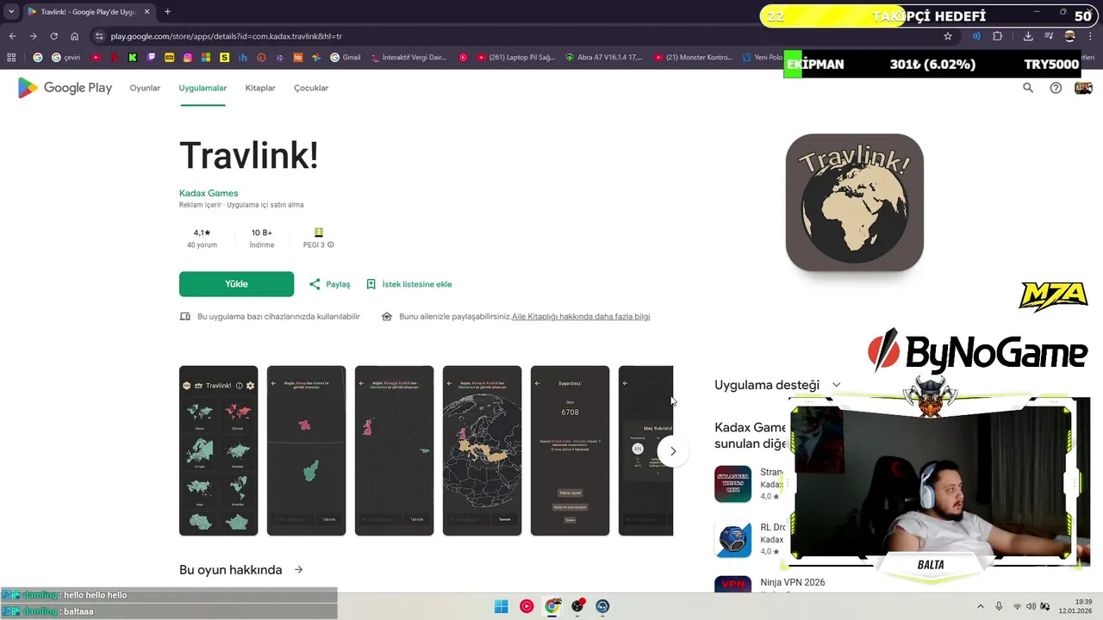
Task: Open the browser extensions puzzle icon
Action: click(998, 36)
